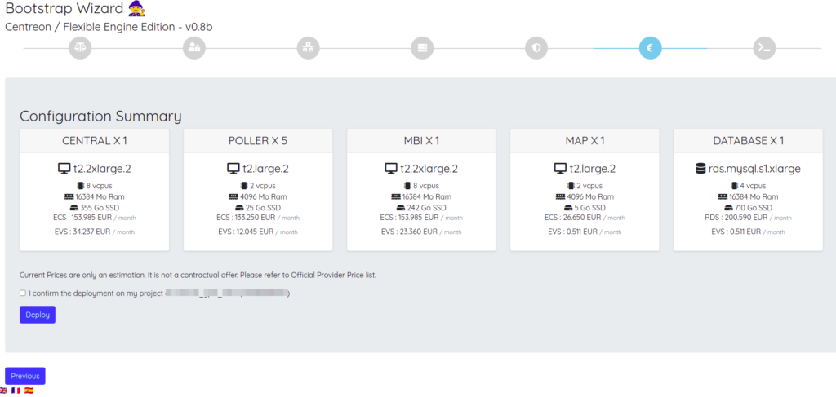This screenshot has height=397, width=836.
Task: Click "ECS : 133.250 EUR" in POLLER card
Action: pyautogui.click(x=246, y=217)
